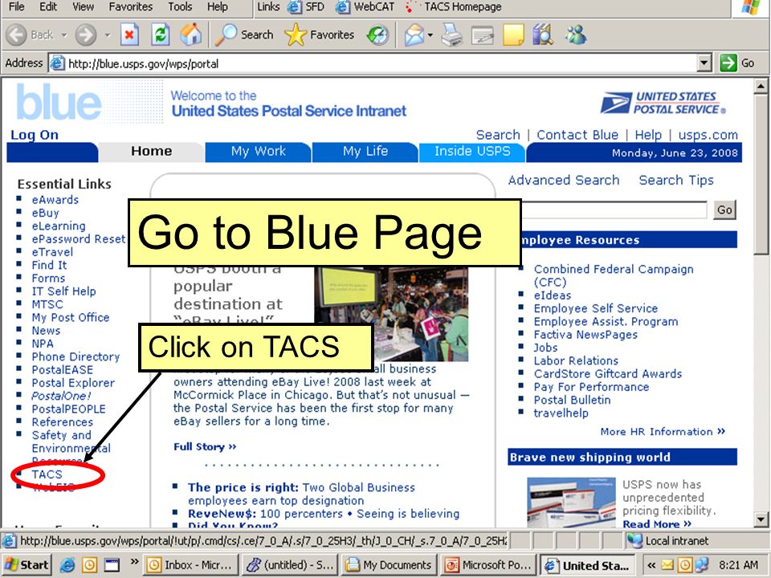
Task: Click the page scroll down arrow
Action: pyautogui.click(x=761, y=519)
